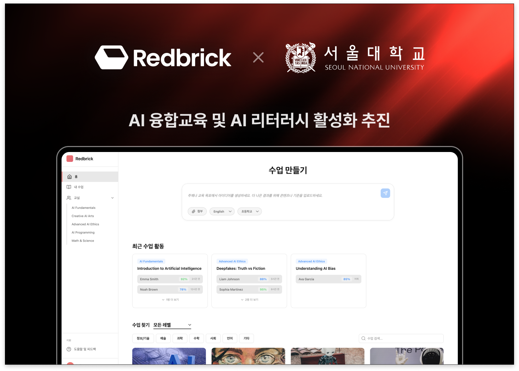Image resolution: width=519 pixels, height=371 pixels.
Task: Open 도움말 및 피드백 via question-mark icon
Action: 69,349
